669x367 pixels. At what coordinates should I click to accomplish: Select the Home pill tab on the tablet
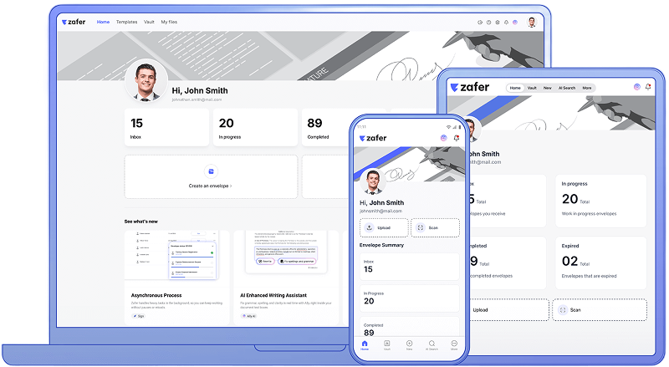(515, 88)
